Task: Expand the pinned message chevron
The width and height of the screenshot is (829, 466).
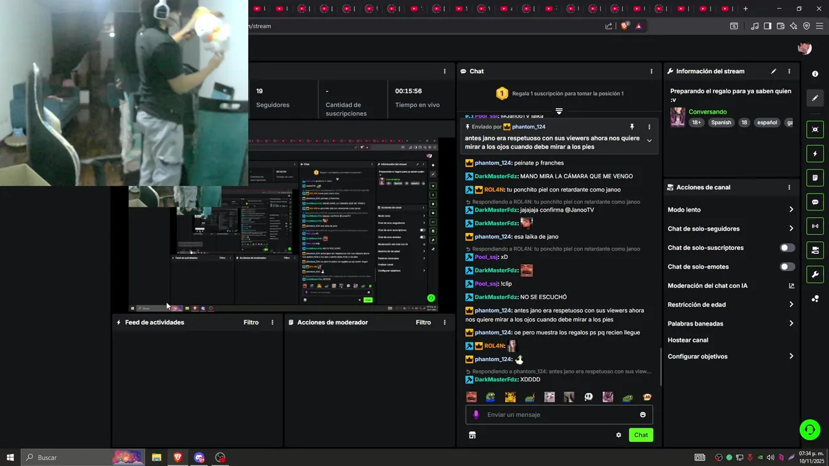Action: (x=649, y=141)
